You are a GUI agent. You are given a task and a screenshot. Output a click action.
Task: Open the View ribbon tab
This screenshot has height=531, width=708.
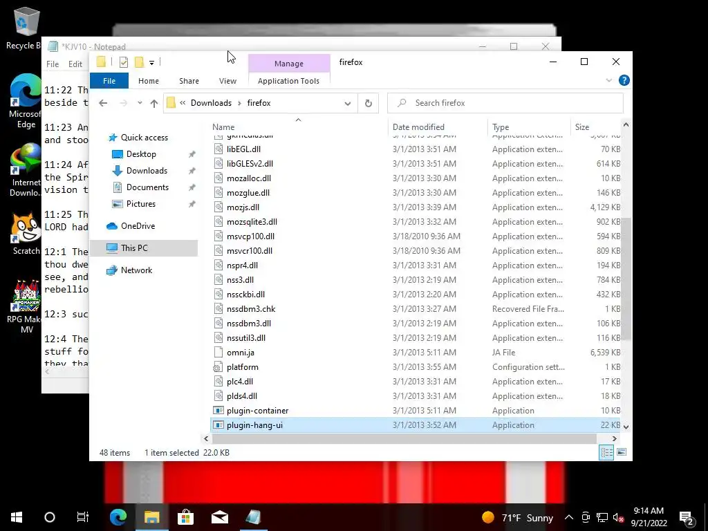pos(227,81)
